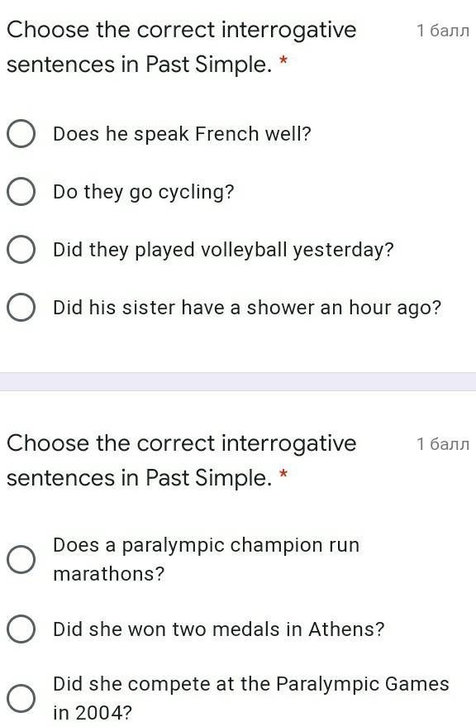Click the 'Do they go cycling?' option text
Viewport: 476px width, 727px height.
144,193
